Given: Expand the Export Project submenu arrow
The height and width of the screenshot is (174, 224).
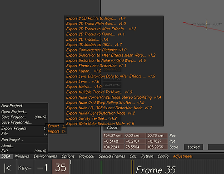Looking at the screenshot, I should click(45, 128).
